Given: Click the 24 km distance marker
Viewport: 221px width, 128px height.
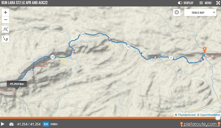Looking at the screenshot, I should coord(83,34).
